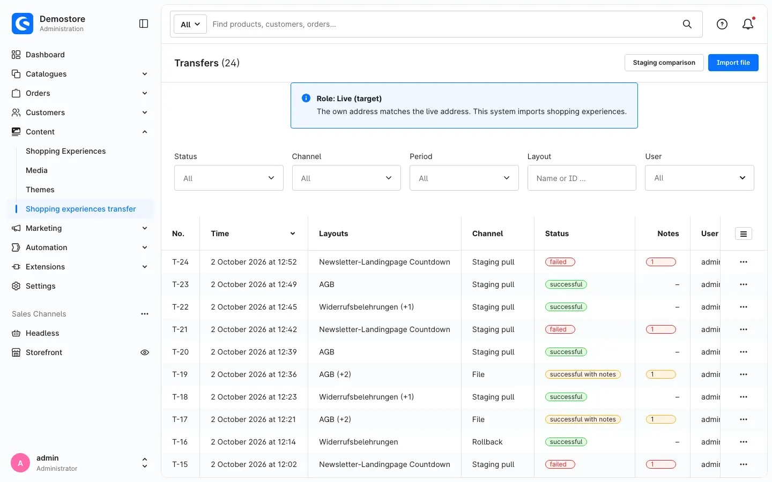772x482 pixels.
Task: Toggle Storefront visibility eye icon
Action: (x=145, y=352)
